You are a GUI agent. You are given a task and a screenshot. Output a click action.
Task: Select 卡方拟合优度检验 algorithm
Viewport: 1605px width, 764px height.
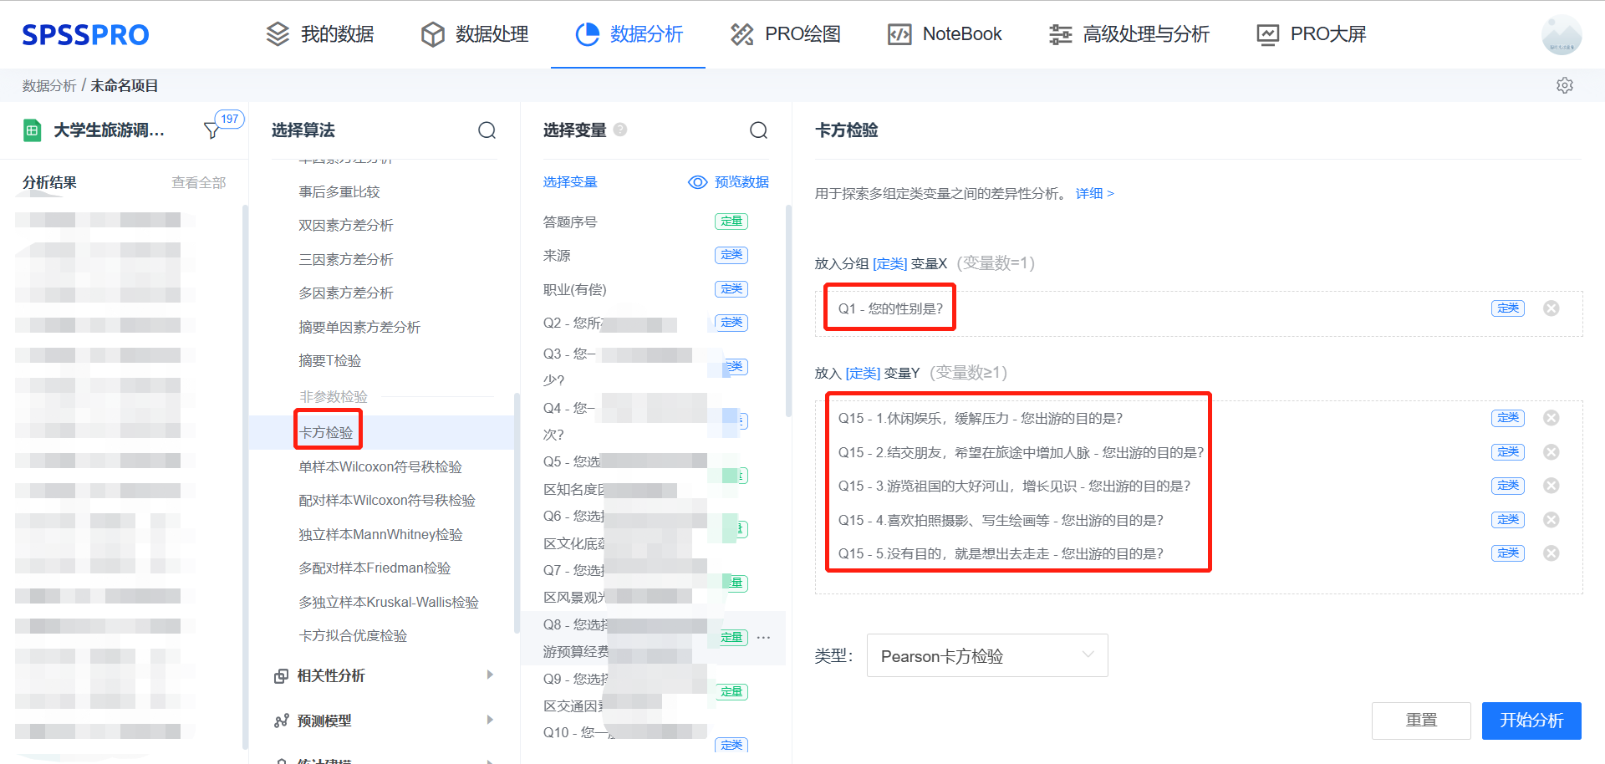[353, 635]
